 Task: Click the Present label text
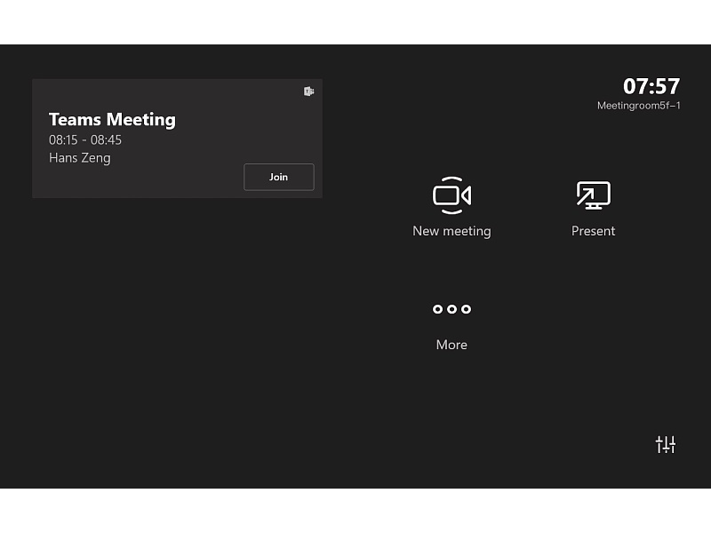click(593, 231)
